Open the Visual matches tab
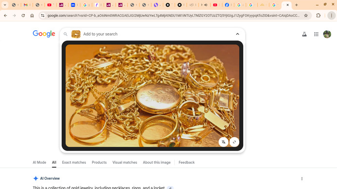The image size is (337, 189). (x=125, y=162)
